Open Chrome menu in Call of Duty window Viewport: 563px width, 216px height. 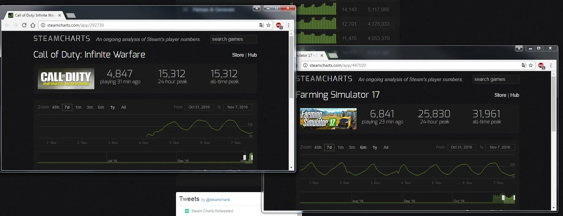[288, 25]
